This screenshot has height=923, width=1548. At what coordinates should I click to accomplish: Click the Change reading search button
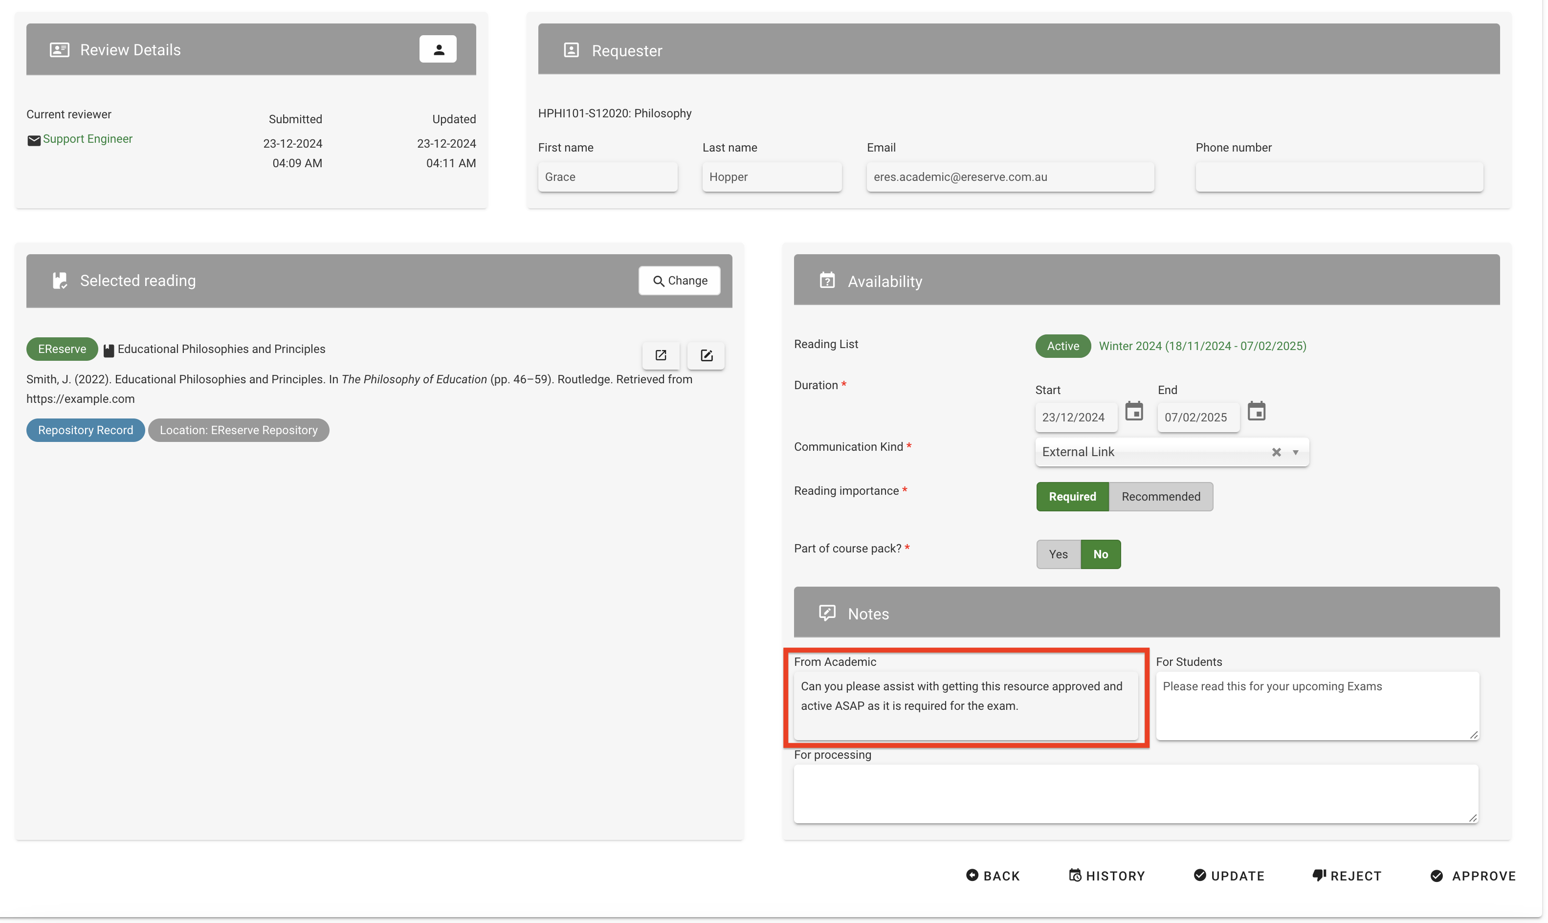click(x=679, y=281)
